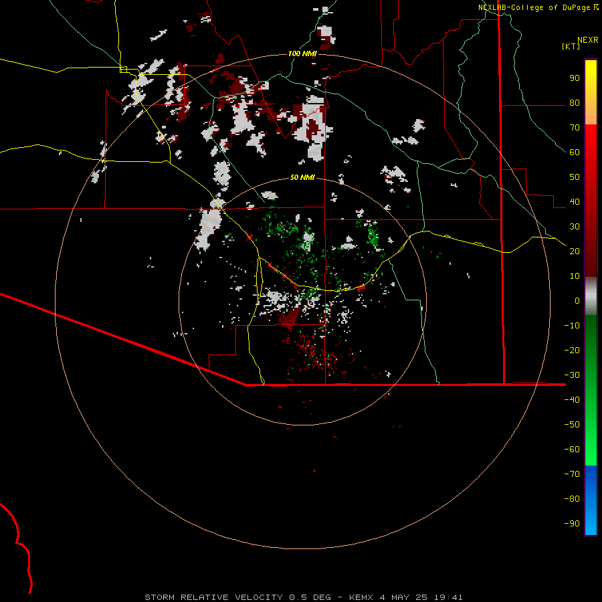
Task: Click the 100 NMI range ring label
Action: point(302,54)
